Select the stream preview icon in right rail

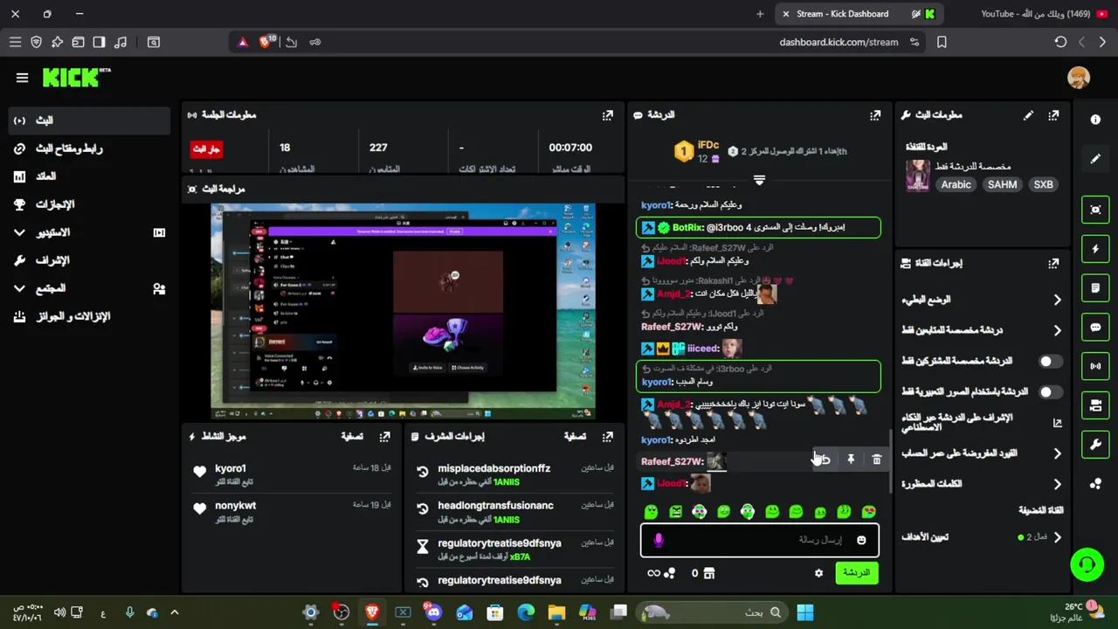coord(1095,210)
